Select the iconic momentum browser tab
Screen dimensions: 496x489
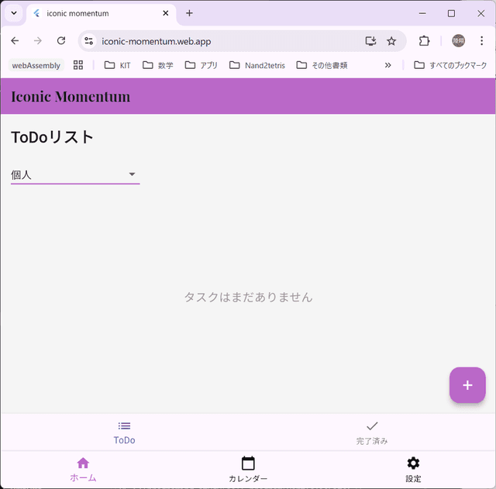click(102, 14)
